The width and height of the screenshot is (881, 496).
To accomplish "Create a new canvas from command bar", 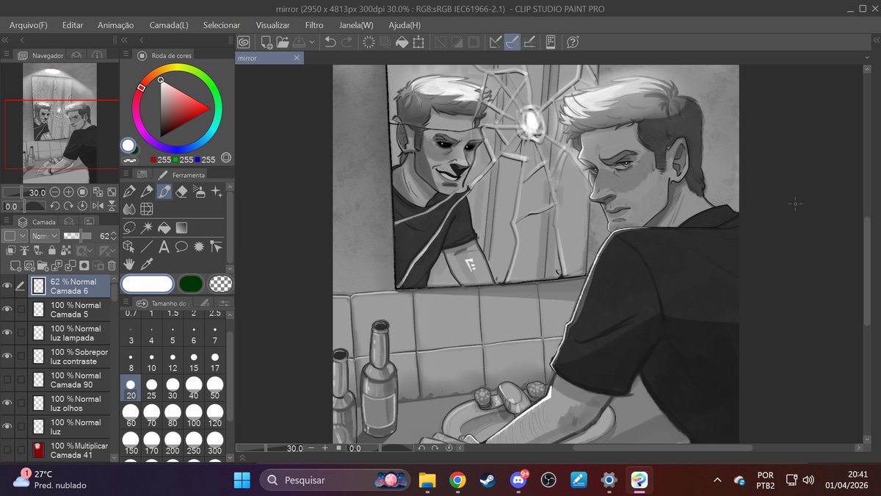I will tap(267, 43).
